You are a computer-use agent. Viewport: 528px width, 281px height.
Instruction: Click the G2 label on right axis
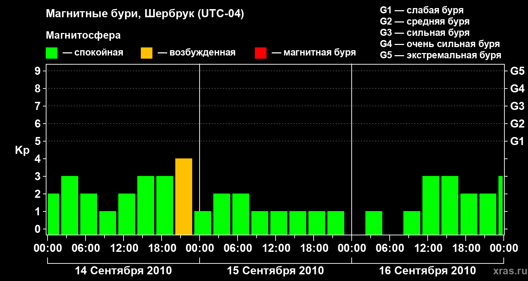517,124
